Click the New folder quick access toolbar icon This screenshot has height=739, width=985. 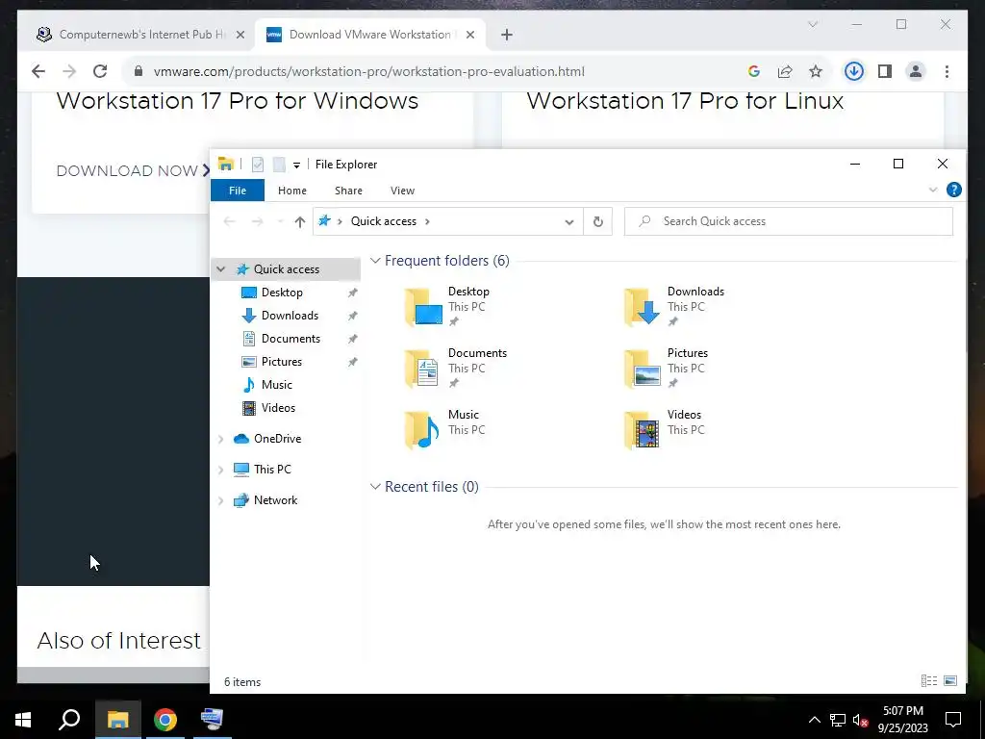279,165
